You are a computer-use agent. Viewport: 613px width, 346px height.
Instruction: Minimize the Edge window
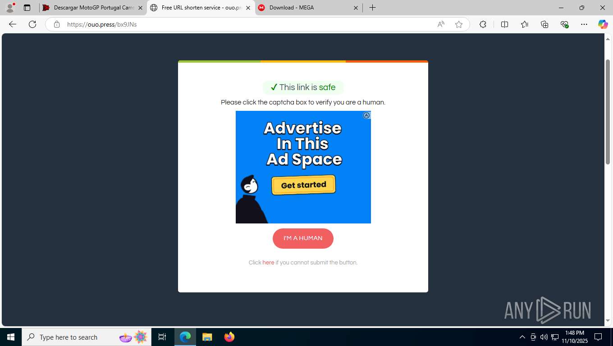pyautogui.click(x=561, y=8)
